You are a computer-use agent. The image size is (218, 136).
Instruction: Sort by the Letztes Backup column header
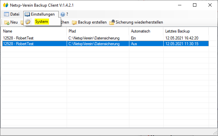[186, 31]
